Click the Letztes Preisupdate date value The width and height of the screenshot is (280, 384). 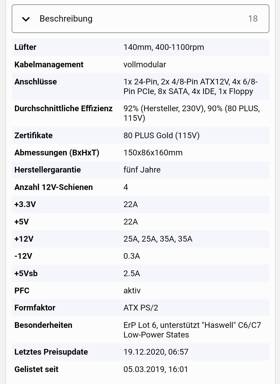click(156, 352)
